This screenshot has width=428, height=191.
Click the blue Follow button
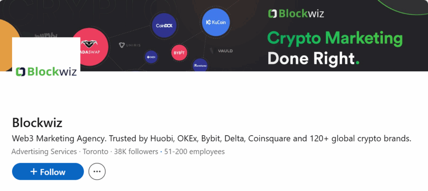48,171
